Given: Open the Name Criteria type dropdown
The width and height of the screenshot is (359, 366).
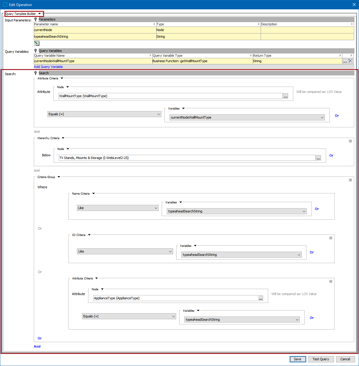Looking at the screenshot, I should pos(94,193).
